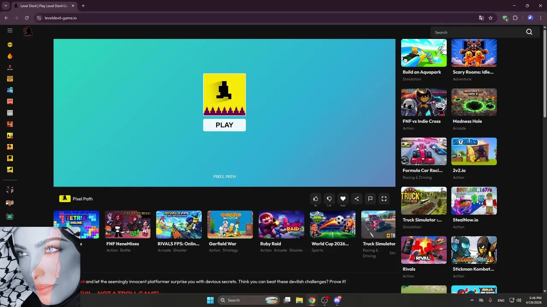Viewport: 547px width, 307px height.
Task: Open the translate page icon
Action: click(481, 18)
